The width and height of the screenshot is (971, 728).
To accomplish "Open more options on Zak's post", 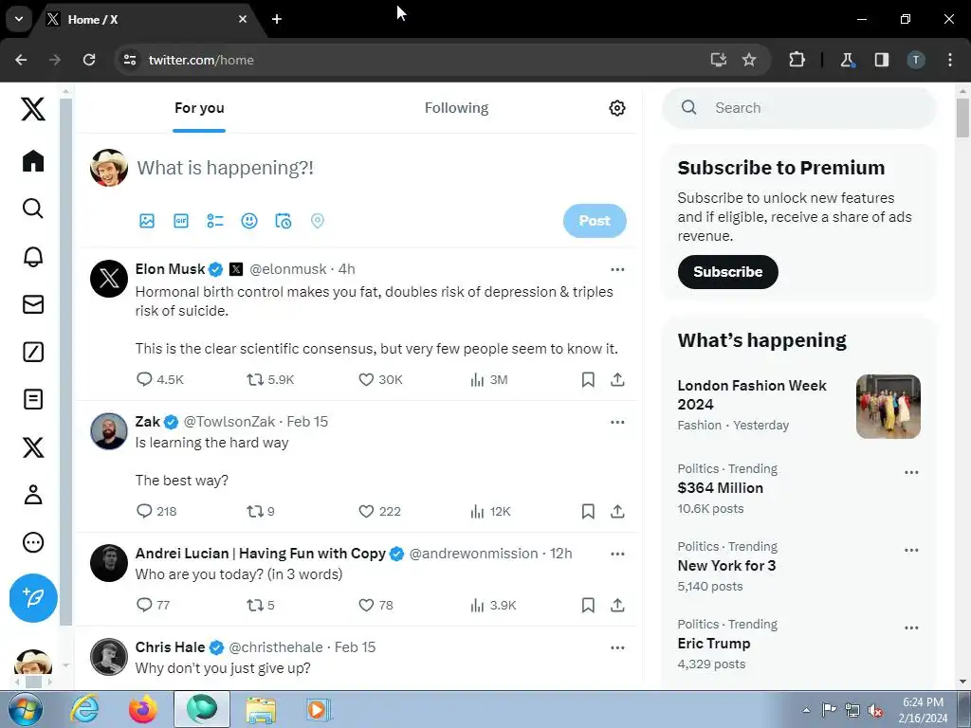I will [x=617, y=422].
